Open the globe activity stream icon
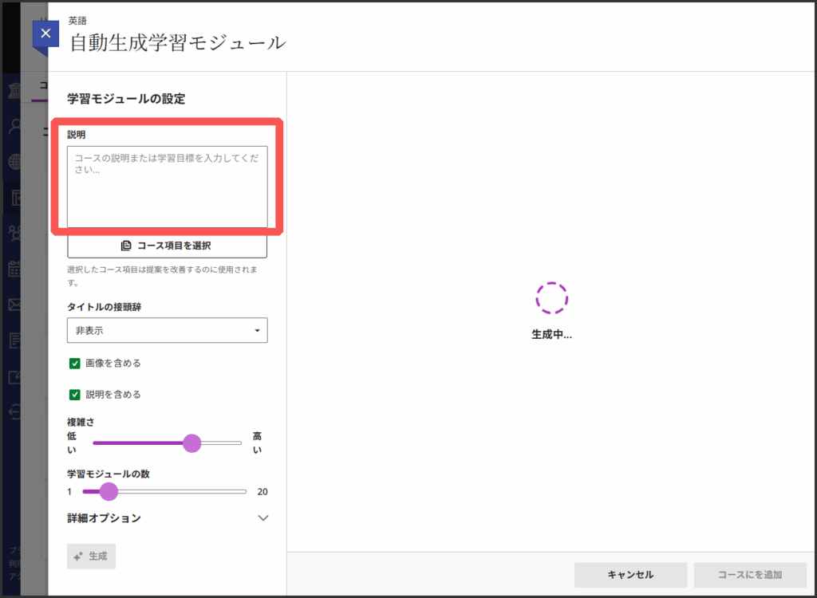817x598 pixels. pos(15,162)
